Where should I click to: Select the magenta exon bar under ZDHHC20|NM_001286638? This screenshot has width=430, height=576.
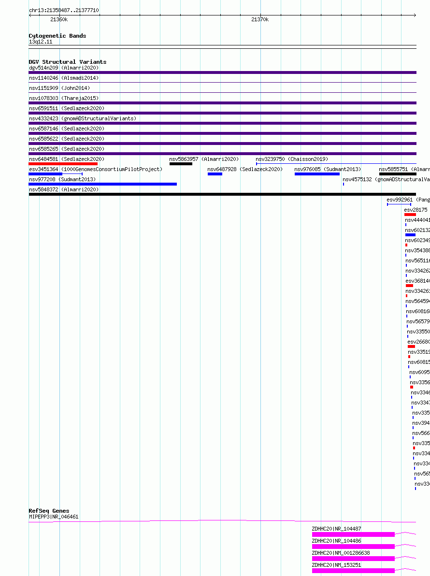coord(353,559)
